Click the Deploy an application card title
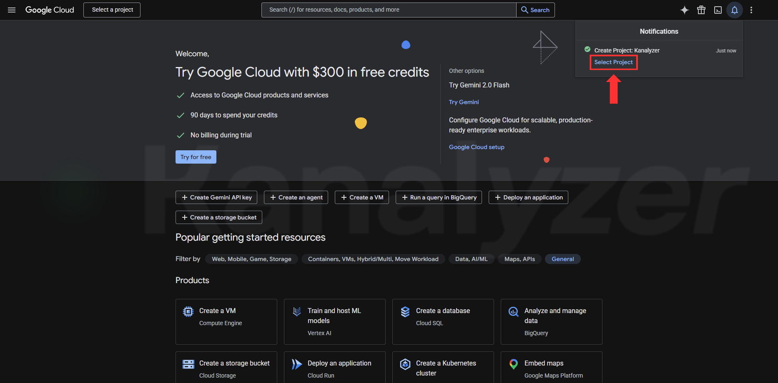 [339, 363]
